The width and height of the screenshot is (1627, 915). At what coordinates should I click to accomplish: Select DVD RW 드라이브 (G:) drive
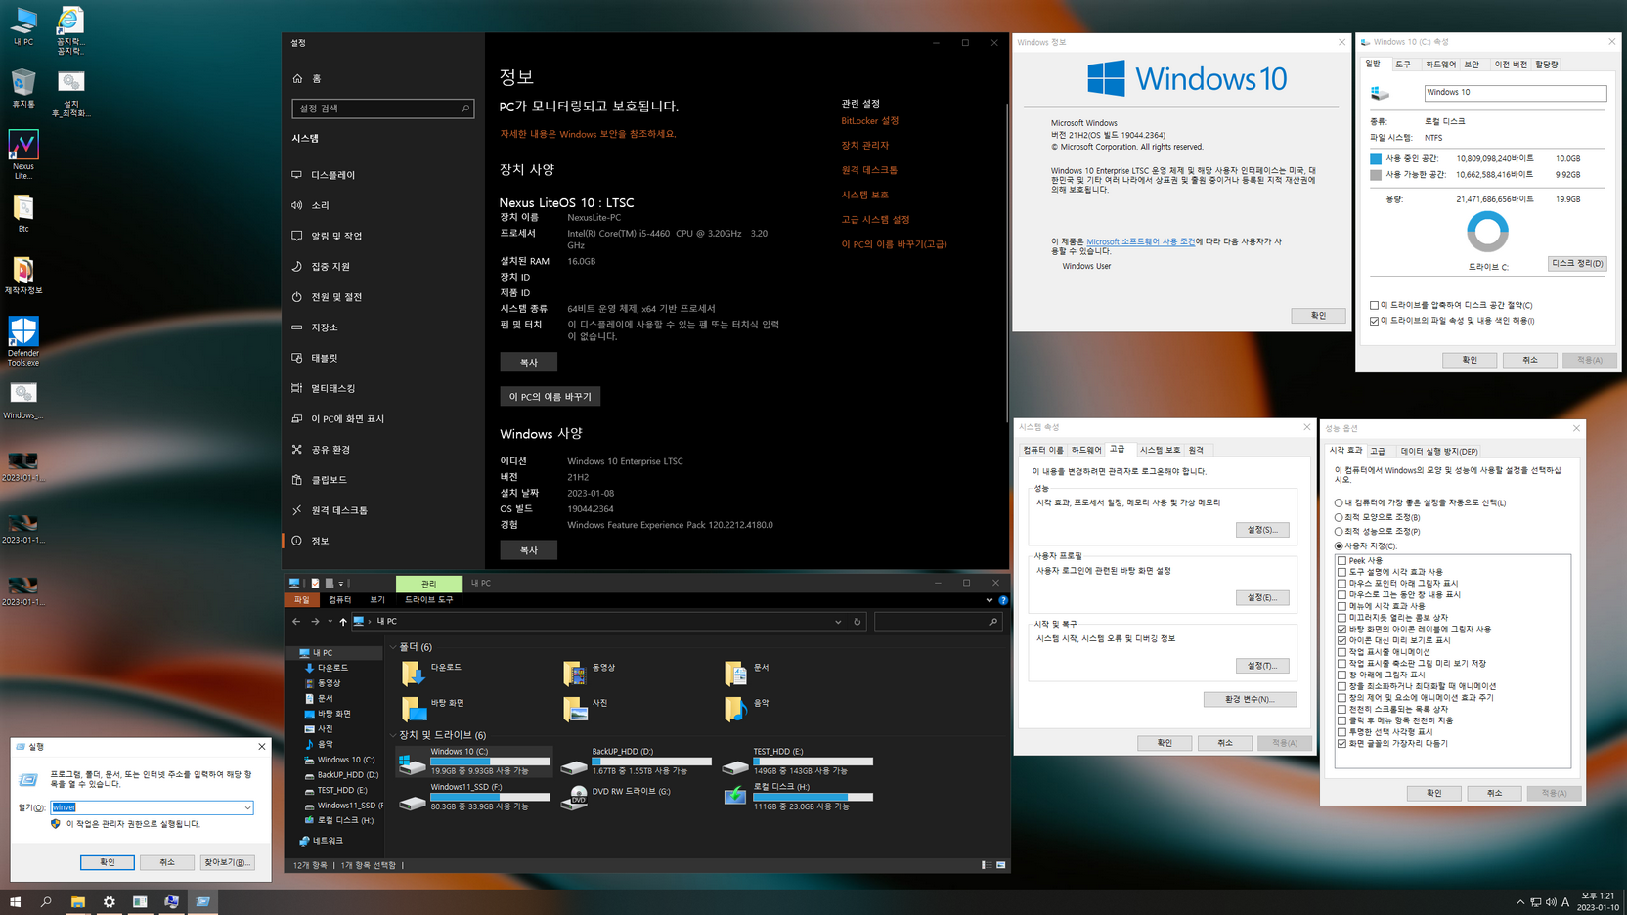tap(617, 796)
